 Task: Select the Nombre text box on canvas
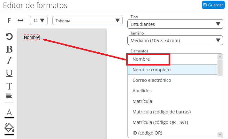coord(32,37)
